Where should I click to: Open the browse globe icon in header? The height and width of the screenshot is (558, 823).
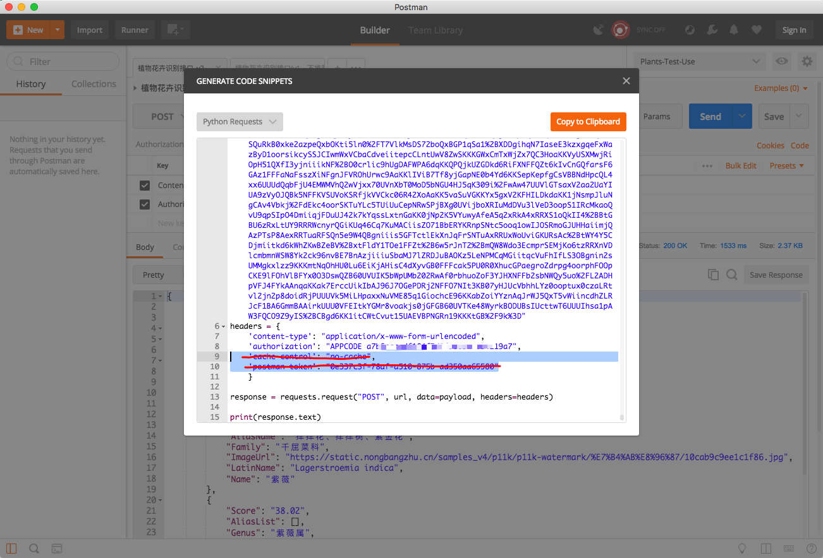pos(690,30)
